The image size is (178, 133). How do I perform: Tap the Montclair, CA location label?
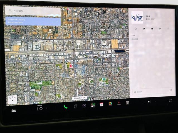[x=80, y=98]
